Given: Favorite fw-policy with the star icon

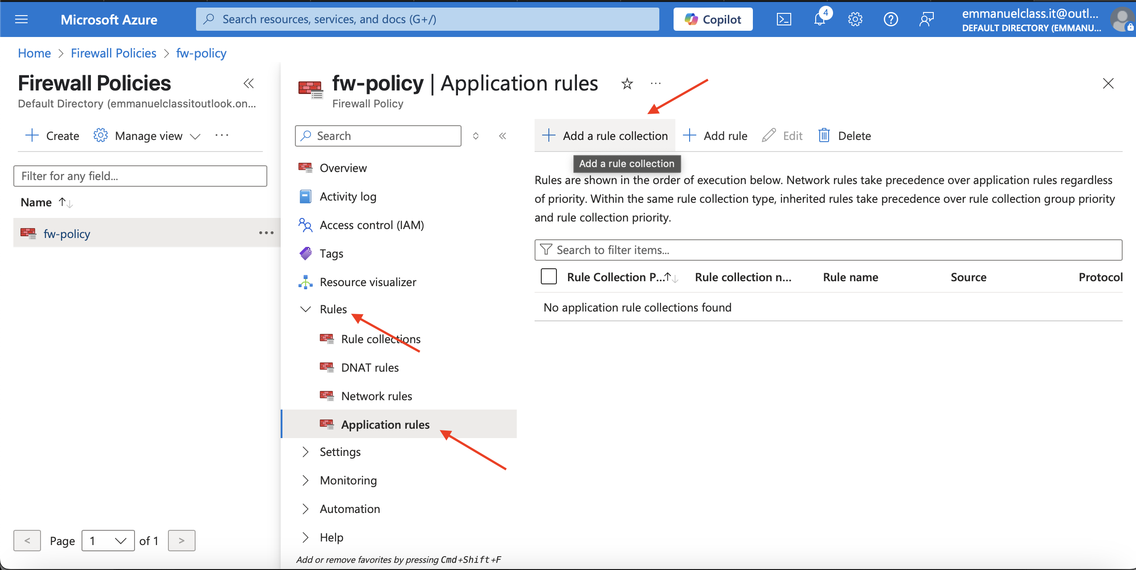Looking at the screenshot, I should [627, 83].
